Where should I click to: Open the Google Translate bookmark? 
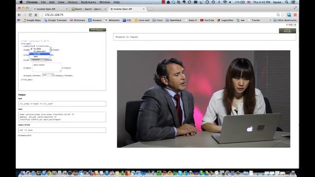(56, 20)
